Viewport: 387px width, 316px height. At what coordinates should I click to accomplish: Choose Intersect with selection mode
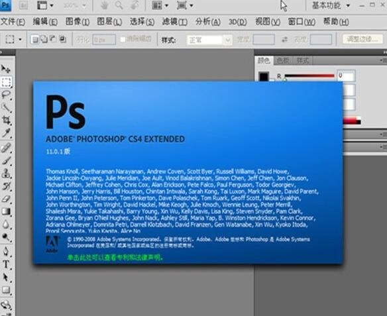point(63,39)
